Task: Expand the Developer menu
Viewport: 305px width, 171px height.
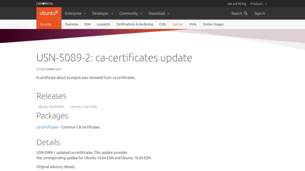Action: pos(103,13)
